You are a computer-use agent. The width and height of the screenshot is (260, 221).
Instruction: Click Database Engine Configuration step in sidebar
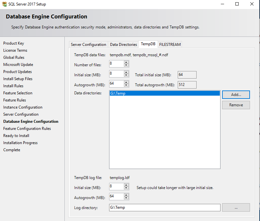tap(31, 121)
